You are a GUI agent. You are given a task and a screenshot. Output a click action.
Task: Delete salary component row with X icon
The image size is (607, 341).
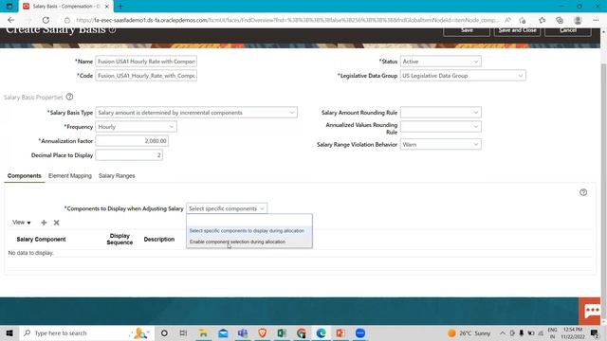click(57, 223)
